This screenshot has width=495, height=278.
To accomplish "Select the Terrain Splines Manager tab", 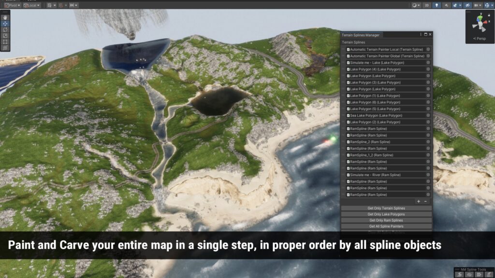I will [x=361, y=35].
